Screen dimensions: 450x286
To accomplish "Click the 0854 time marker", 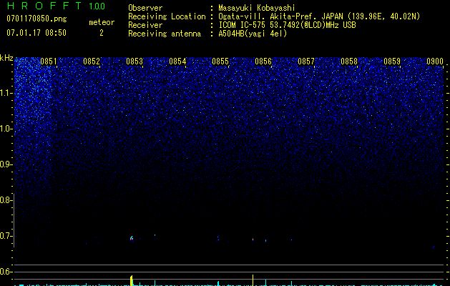I will pyautogui.click(x=177, y=61).
